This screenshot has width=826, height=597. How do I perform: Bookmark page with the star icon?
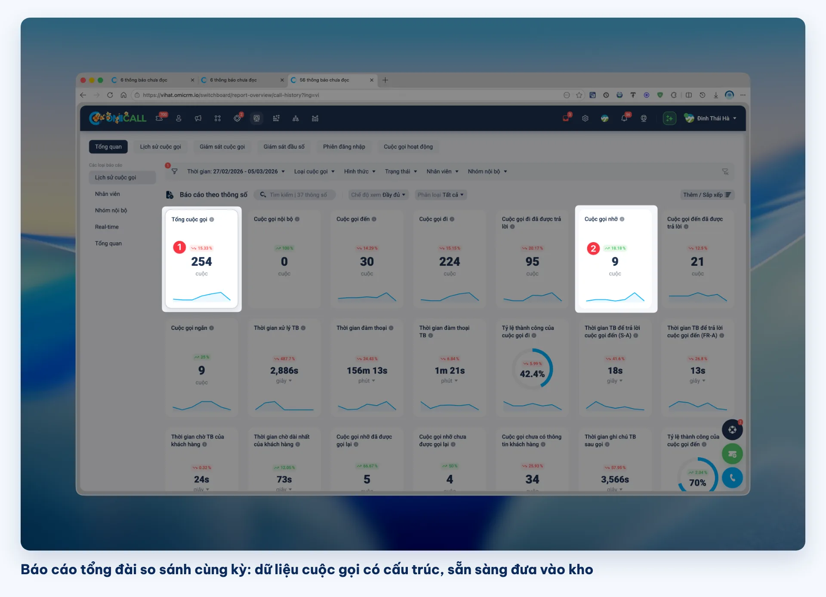pos(579,95)
